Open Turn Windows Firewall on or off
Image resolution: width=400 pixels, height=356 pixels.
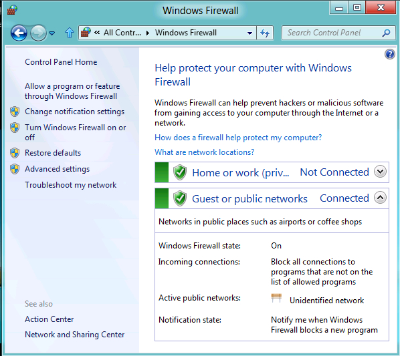pyautogui.click(x=76, y=132)
